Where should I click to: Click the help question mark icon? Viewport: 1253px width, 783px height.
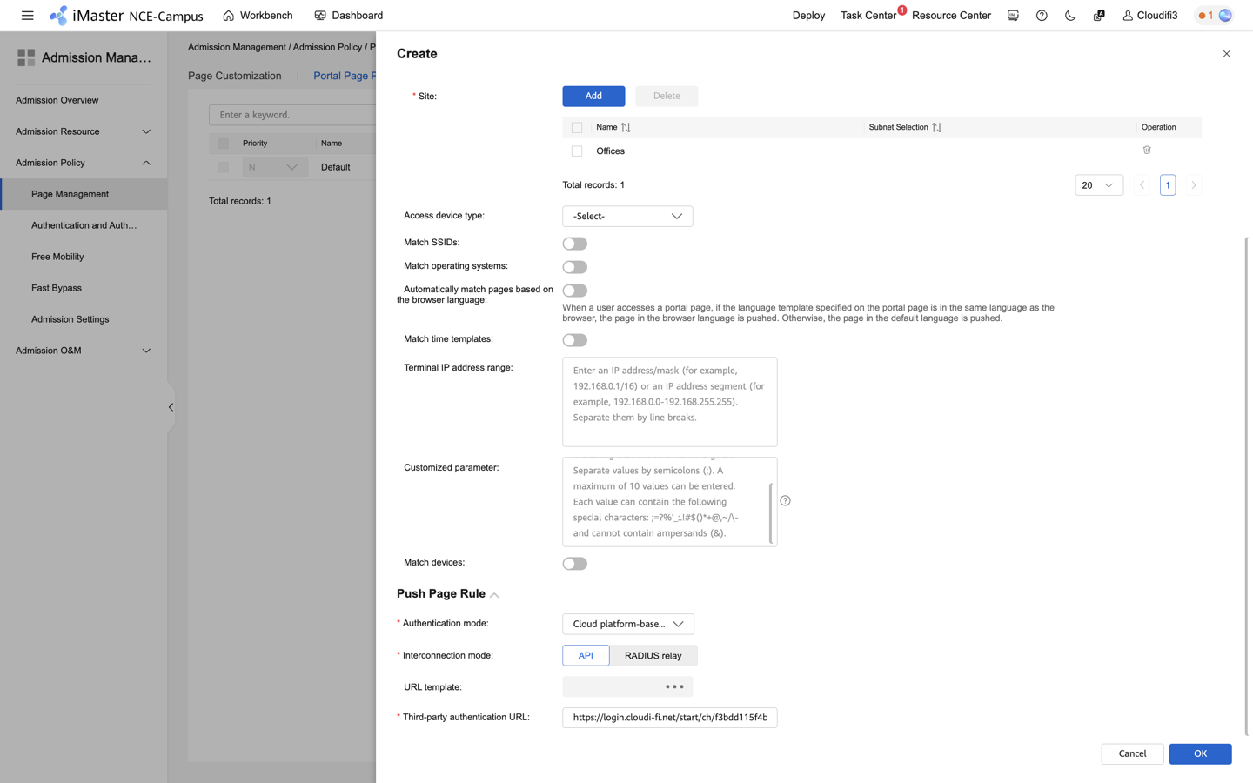1041,15
